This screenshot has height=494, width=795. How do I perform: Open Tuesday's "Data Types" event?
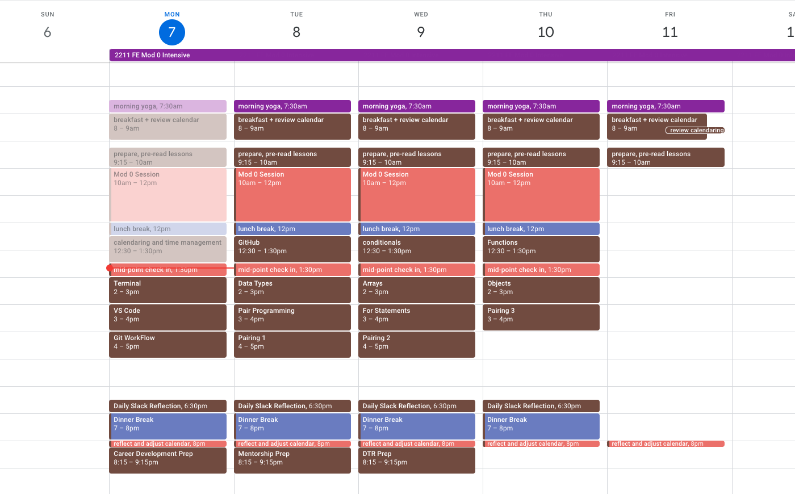click(x=292, y=290)
